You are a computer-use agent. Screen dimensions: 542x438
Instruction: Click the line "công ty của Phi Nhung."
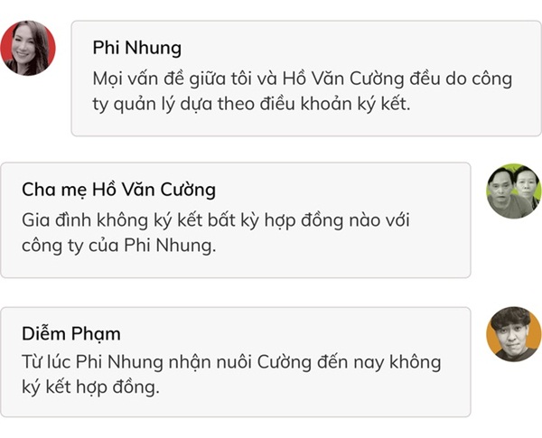pyautogui.click(x=119, y=245)
